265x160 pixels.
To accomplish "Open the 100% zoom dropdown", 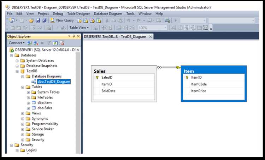I will click(x=165, y=28).
